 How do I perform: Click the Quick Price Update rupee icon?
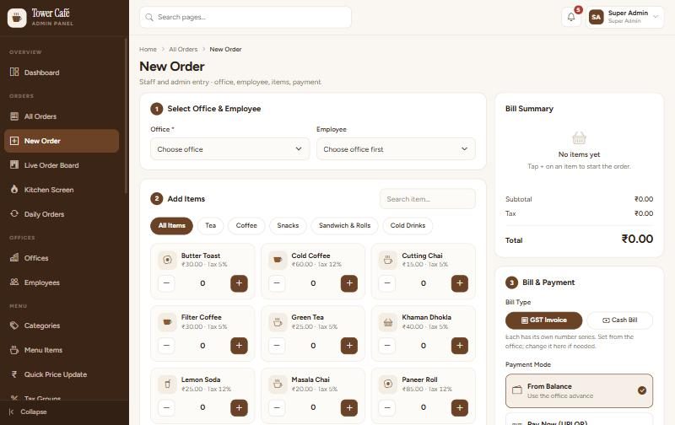pos(14,374)
